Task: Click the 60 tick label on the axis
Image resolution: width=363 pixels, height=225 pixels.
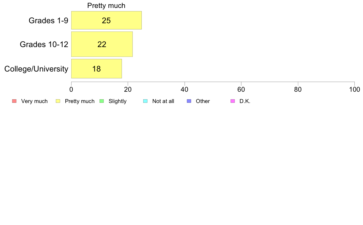Action: tap(241, 90)
